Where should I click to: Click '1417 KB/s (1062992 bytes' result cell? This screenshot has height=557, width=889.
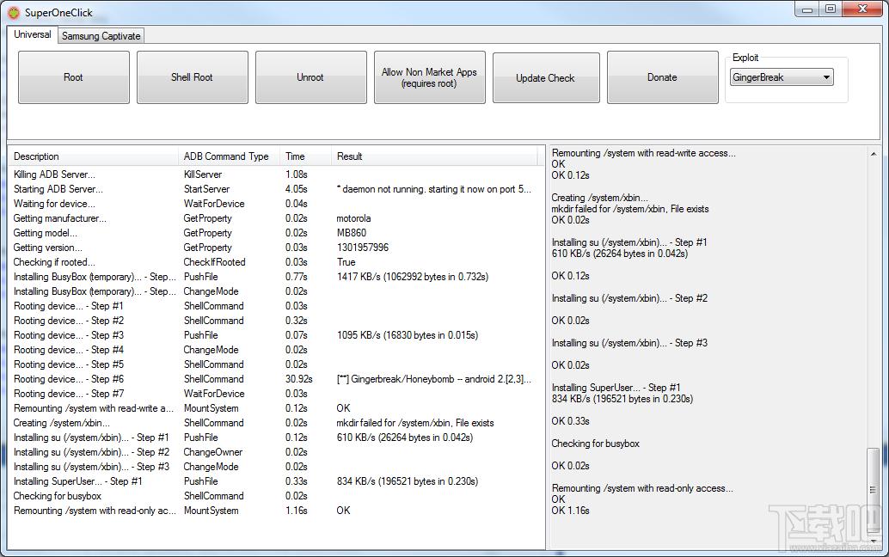pos(413,277)
